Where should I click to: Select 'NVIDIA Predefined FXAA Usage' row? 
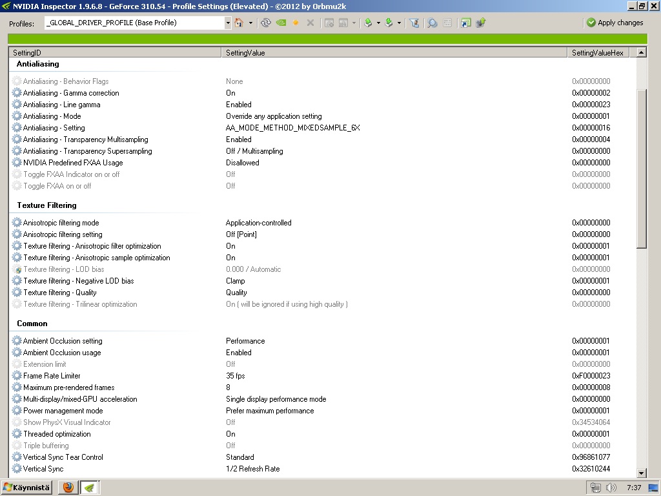[x=323, y=163]
